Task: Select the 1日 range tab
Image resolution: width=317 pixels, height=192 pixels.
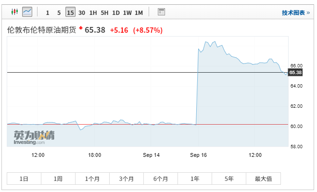Action: coord(24,179)
